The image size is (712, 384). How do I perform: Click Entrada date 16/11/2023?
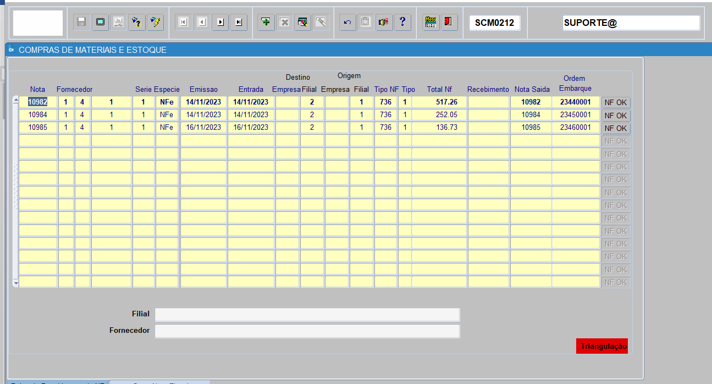tap(251, 127)
